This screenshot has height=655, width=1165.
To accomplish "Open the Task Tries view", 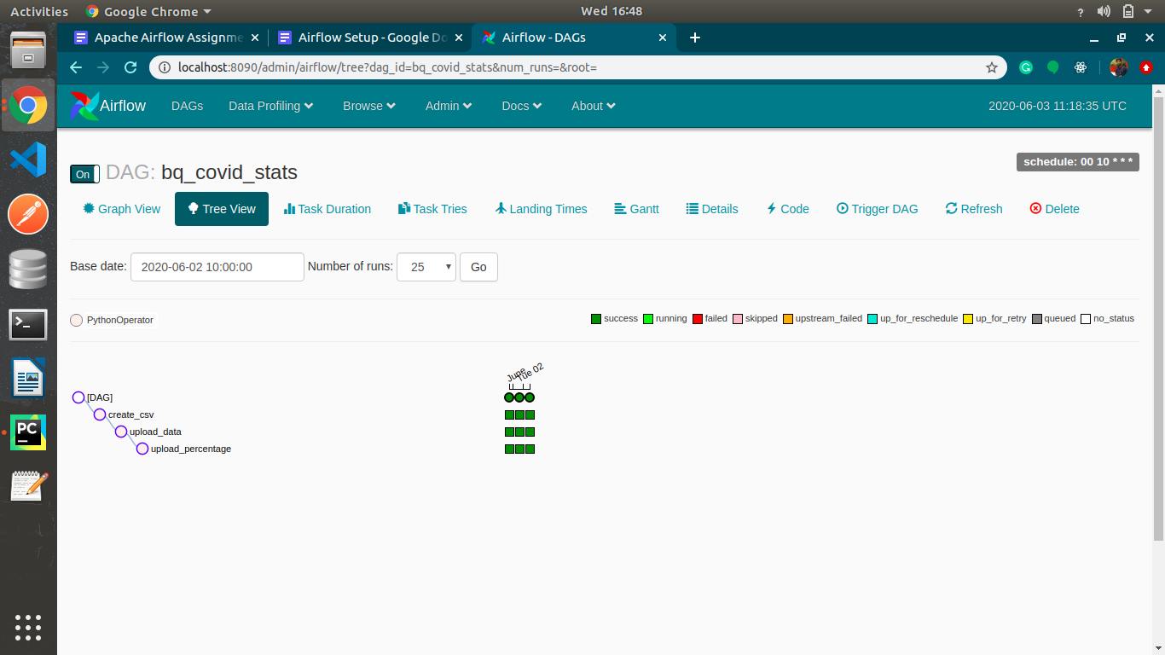I will coord(432,209).
